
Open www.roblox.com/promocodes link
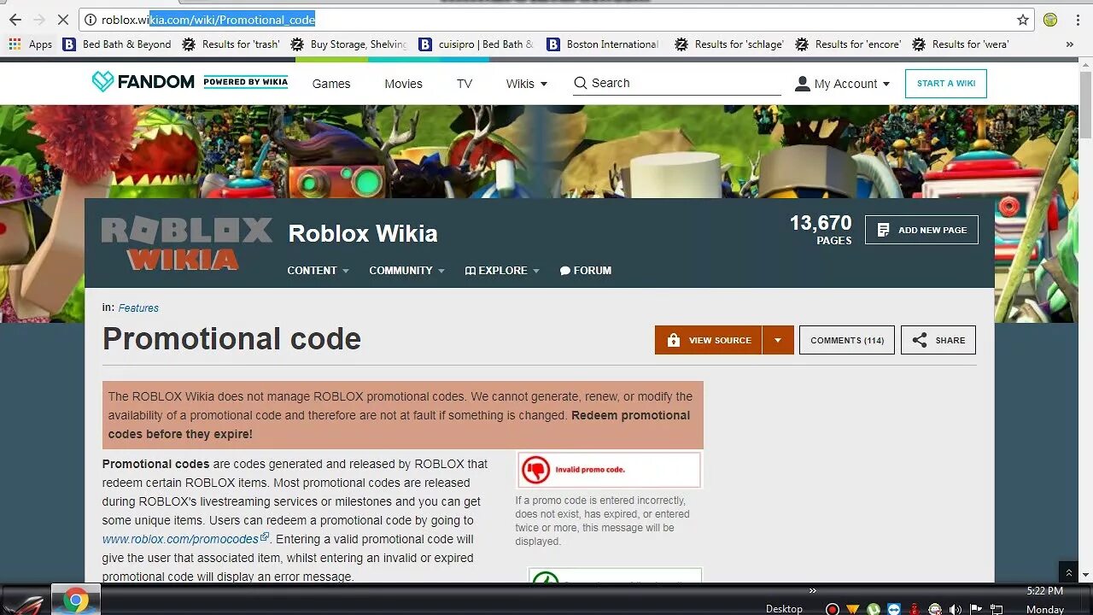coord(185,539)
